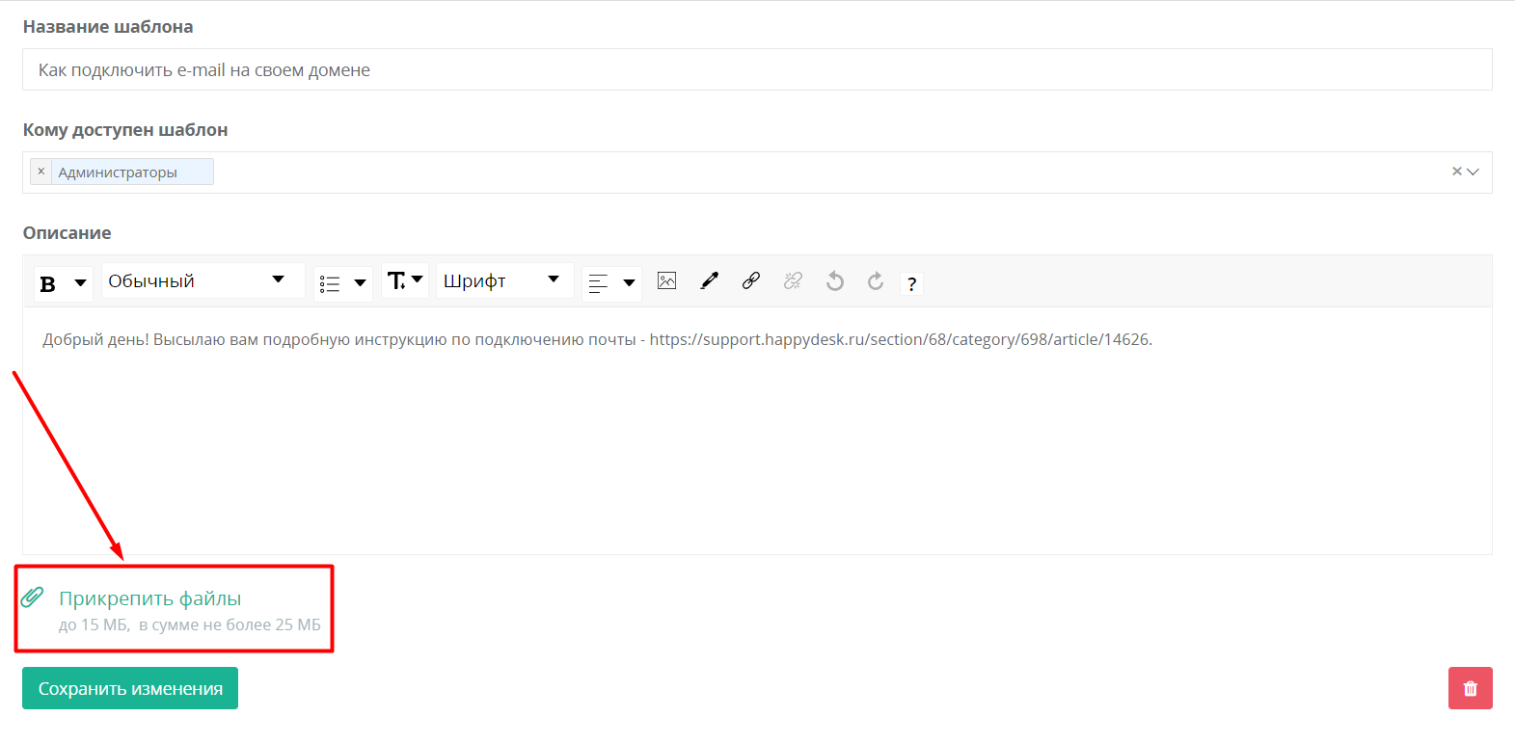Insert a bulleted list
1515x744 pixels.
coord(330,283)
